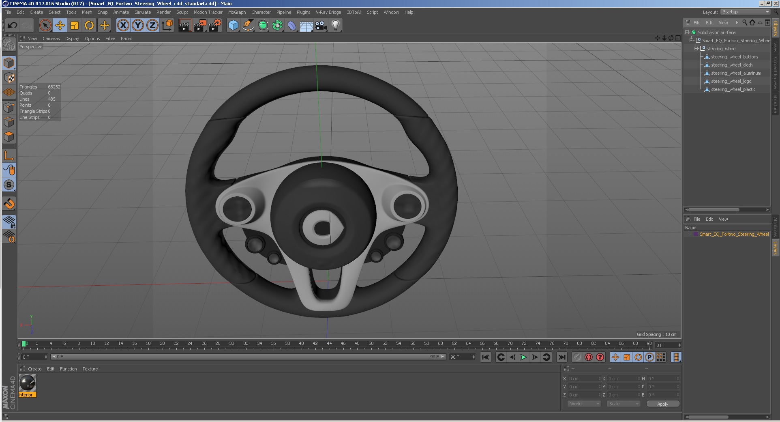This screenshot has width=780, height=422.
Task: Open Edit Render Settings icon
Action: pyautogui.click(x=214, y=26)
